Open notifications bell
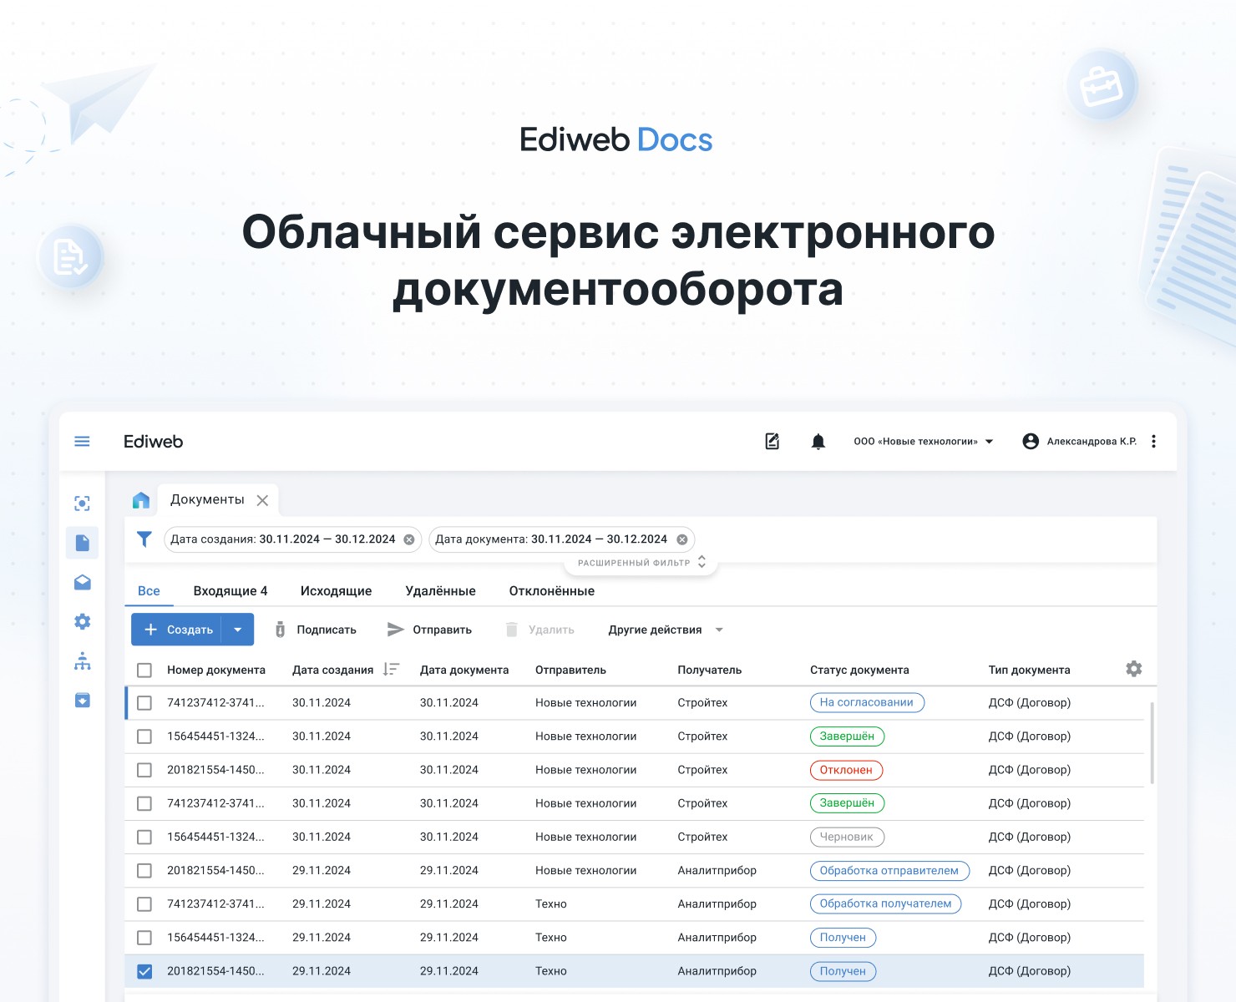 818,441
